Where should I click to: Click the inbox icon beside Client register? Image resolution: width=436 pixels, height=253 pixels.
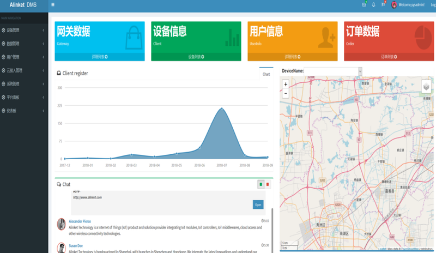tap(59, 73)
